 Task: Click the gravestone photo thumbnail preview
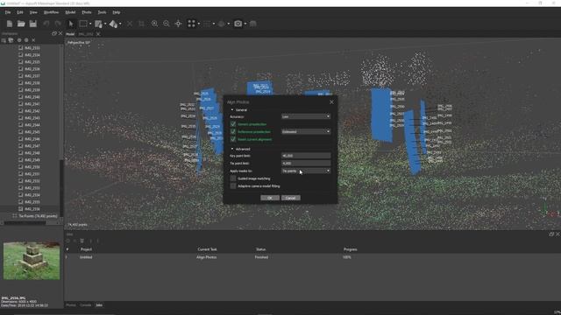coord(32,261)
